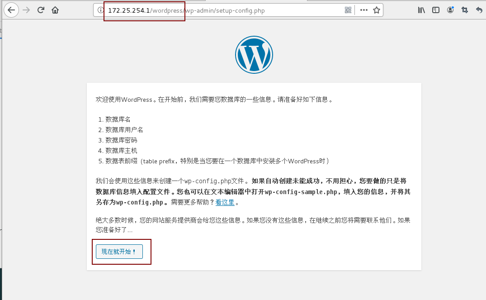
Task: Go back to the previous page
Action: 11,10
